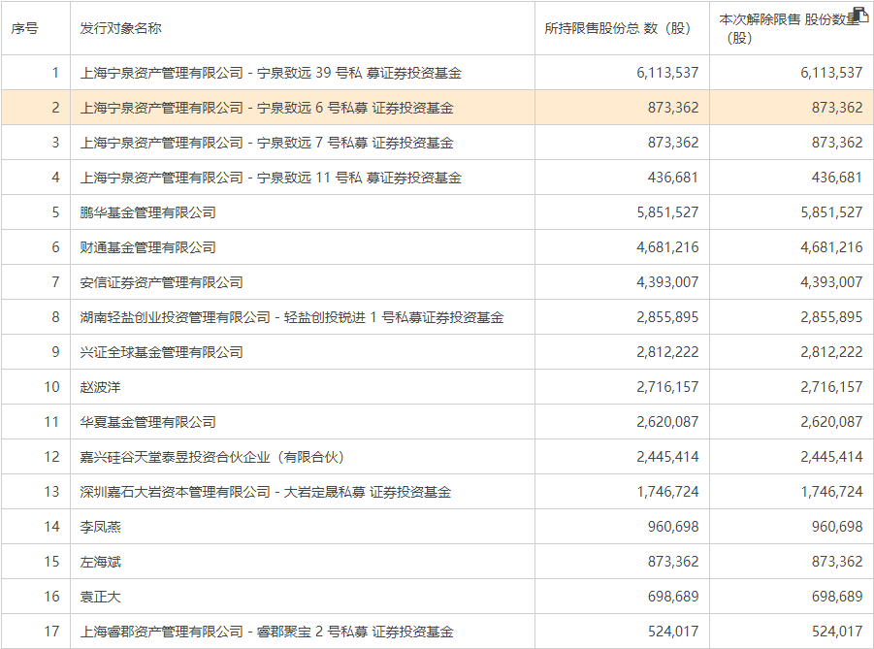Screen dimensions: 874x649
Task: Click the 序号 column header
Action: pos(25,28)
